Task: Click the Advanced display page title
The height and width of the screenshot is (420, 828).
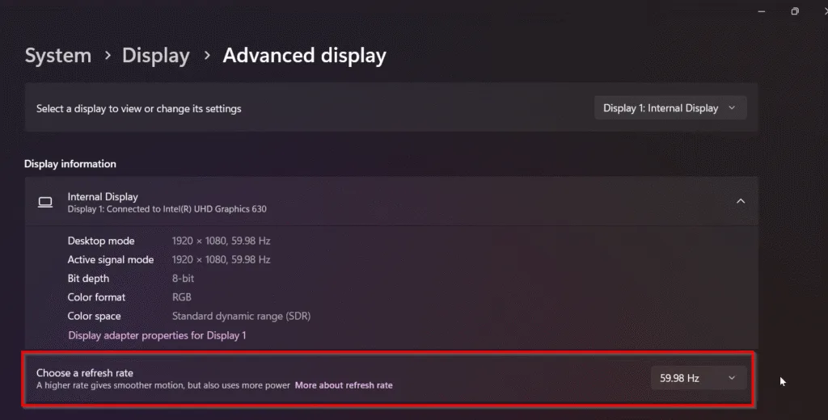Action: tap(304, 56)
